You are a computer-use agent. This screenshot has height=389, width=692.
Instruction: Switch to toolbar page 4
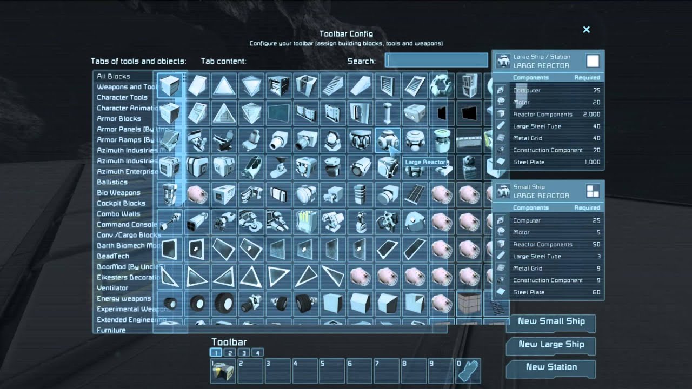pos(258,353)
